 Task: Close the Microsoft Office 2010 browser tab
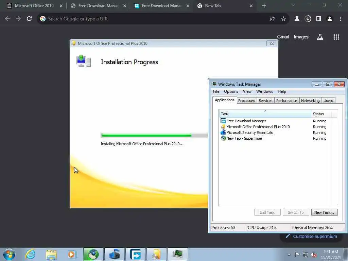point(61,6)
